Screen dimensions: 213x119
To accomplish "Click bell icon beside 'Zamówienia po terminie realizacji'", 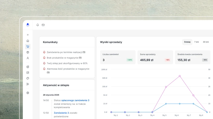I will [x=44, y=52].
